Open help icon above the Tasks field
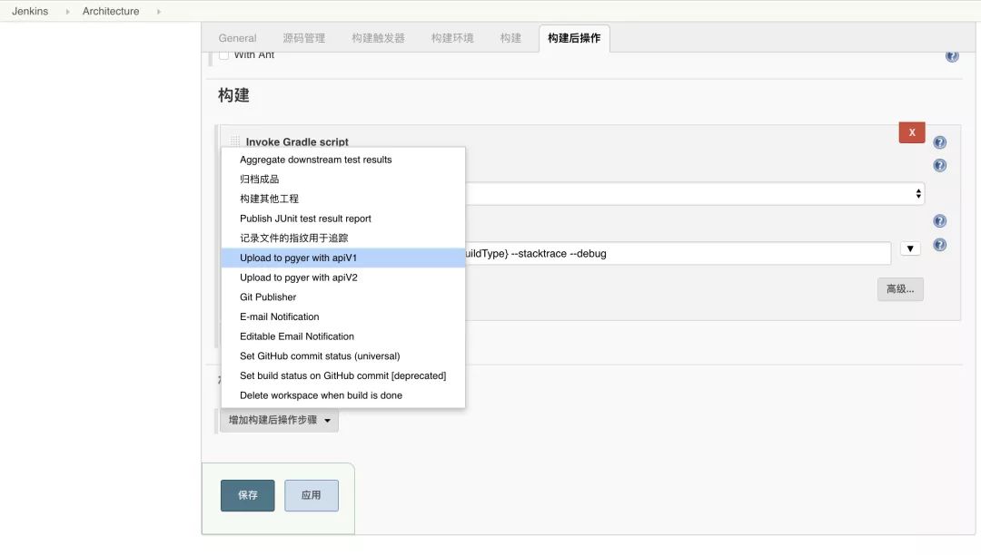Screen dimensions: 981x555 click(x=939, y=221)
